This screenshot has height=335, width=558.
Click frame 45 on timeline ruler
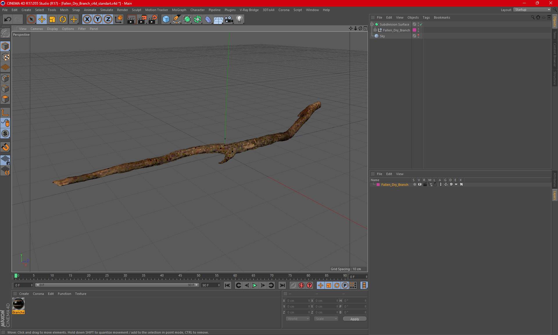(x=180, y=276)
